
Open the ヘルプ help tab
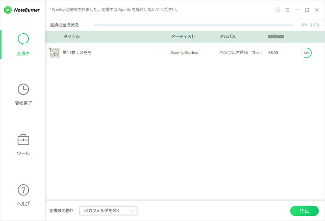23,195
